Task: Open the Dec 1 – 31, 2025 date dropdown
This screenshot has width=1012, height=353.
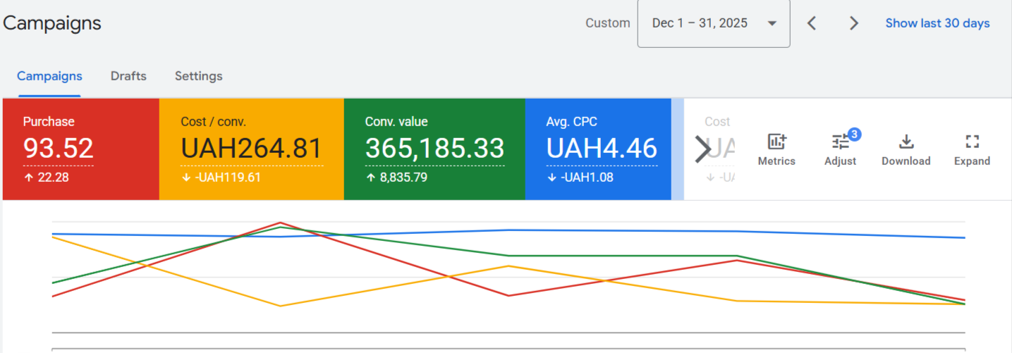Action: tap(713, 23)
